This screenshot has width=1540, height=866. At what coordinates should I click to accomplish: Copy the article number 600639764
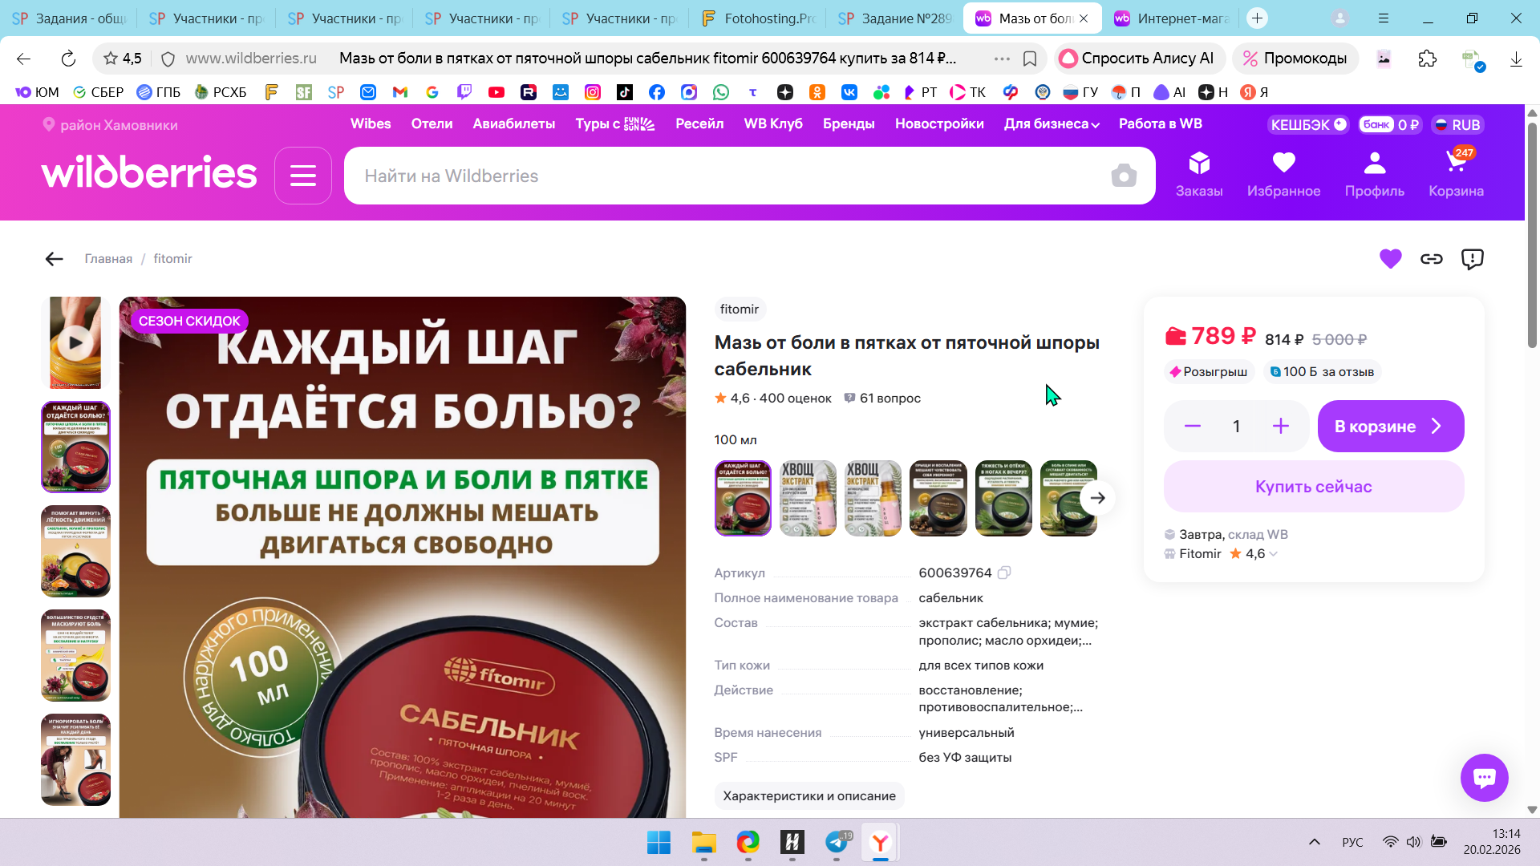pyautogui.click(x=1004, y=573)
